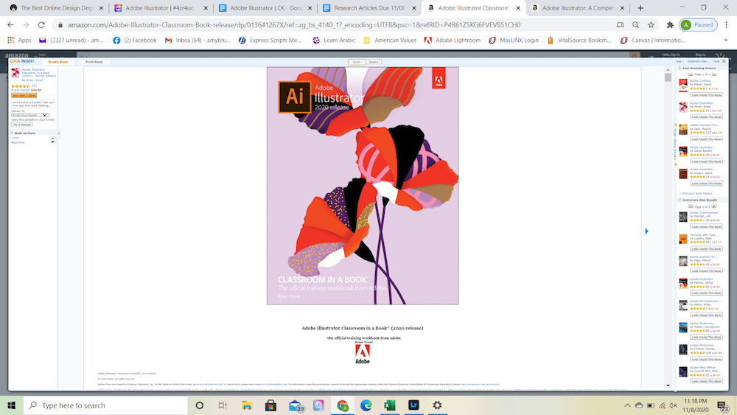Open the Learn Arabic bookmark
737x415 pixels.
point(334,41)
